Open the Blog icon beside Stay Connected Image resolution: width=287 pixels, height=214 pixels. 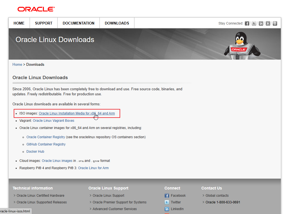275,23
